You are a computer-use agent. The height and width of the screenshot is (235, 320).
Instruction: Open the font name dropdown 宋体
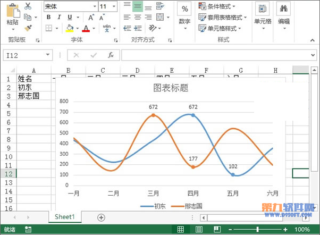click(94, 6)
